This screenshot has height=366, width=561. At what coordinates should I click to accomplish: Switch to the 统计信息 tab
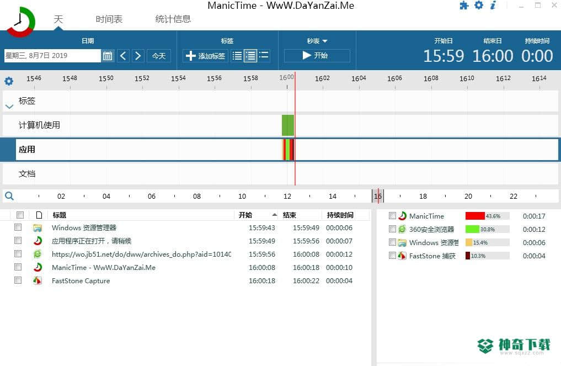click(x=173, y=19)
